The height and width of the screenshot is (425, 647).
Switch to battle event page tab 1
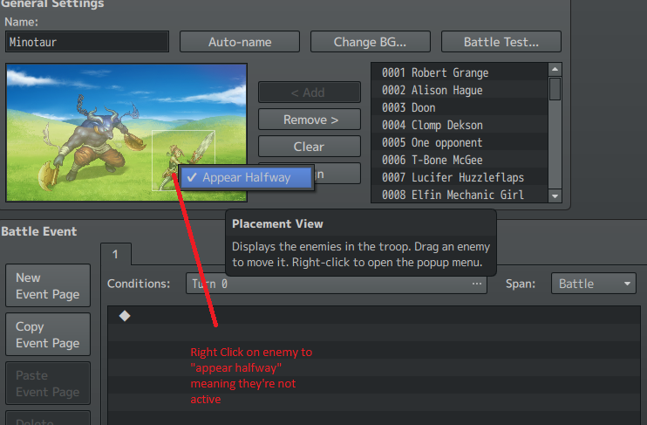[116, 254]
